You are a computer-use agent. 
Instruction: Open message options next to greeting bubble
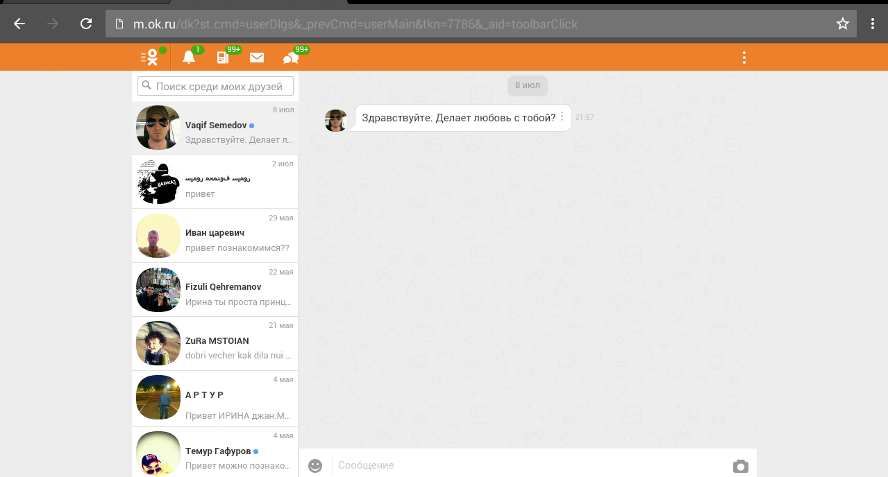[x=562, y=117]
